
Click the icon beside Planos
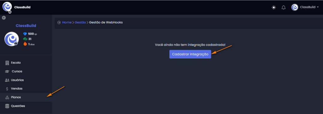coord(7,97)
